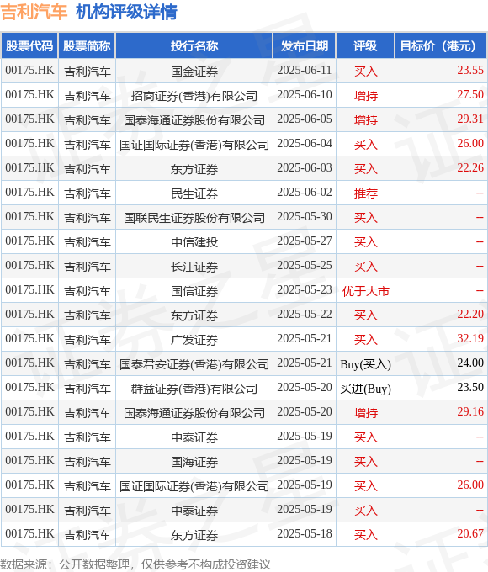Click the 评级 column header

point(365,46)
